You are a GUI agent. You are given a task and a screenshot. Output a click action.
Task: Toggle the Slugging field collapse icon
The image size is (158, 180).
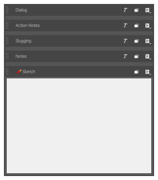click(x=136, y=41)
